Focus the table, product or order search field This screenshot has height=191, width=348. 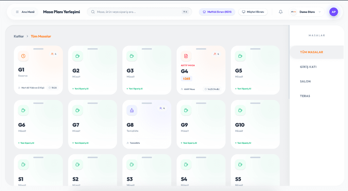click(x=139, y=12)
